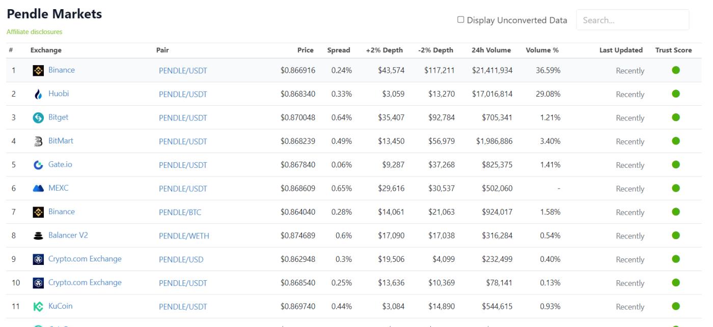Sort by the Price column header
713x327 pixels.
click(x=305, y=50)
